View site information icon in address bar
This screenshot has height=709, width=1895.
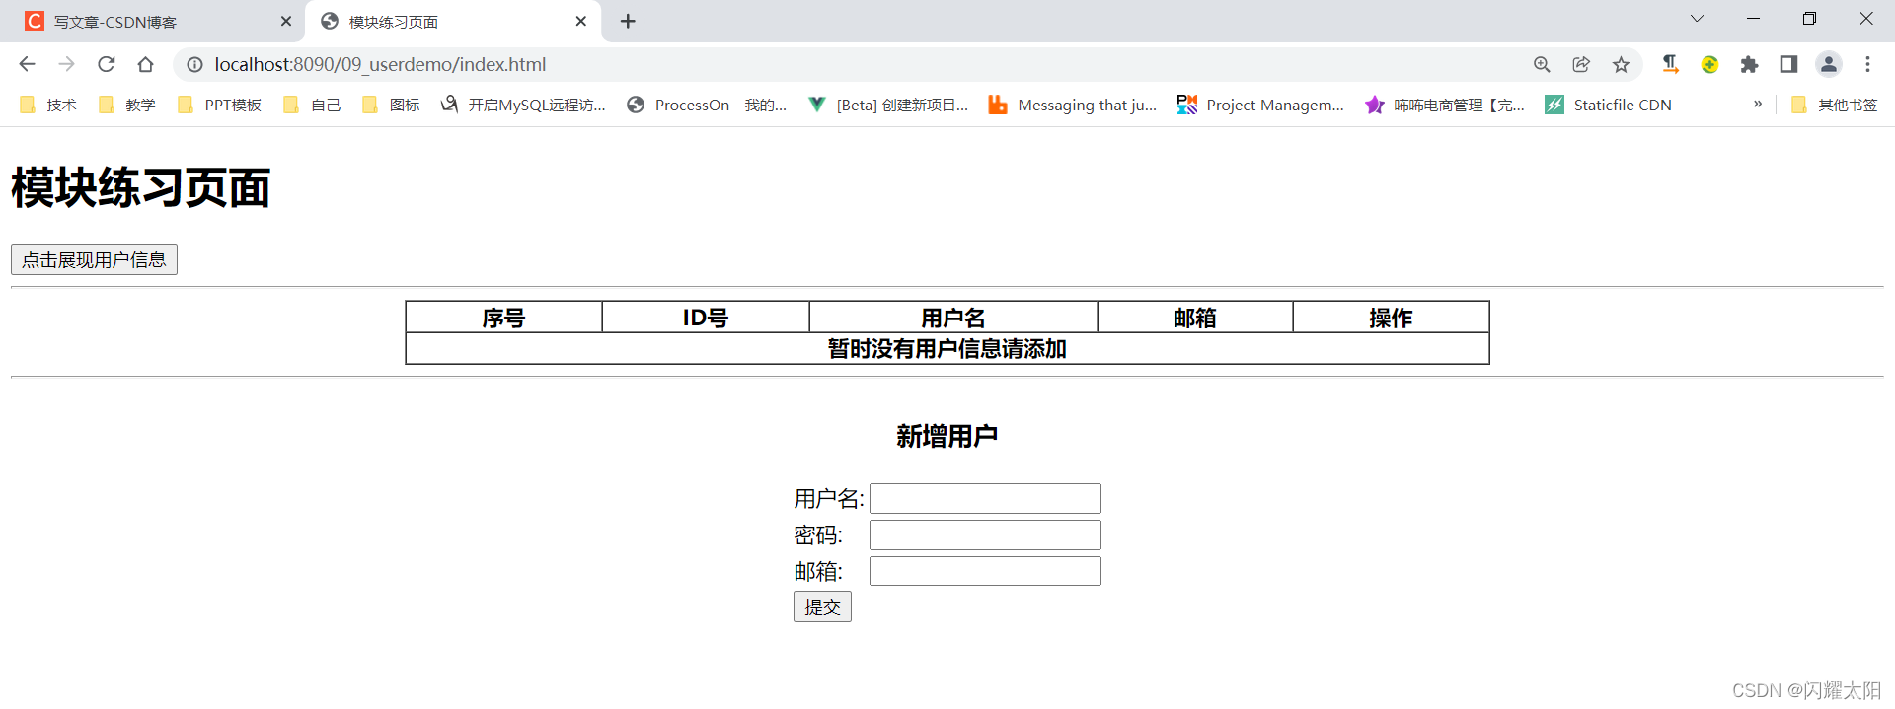(x=195, y=64)
